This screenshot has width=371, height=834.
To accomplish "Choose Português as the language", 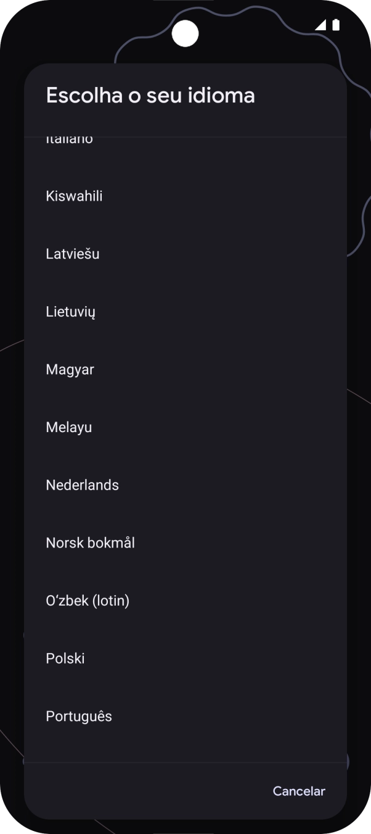I will pos(185,716).
